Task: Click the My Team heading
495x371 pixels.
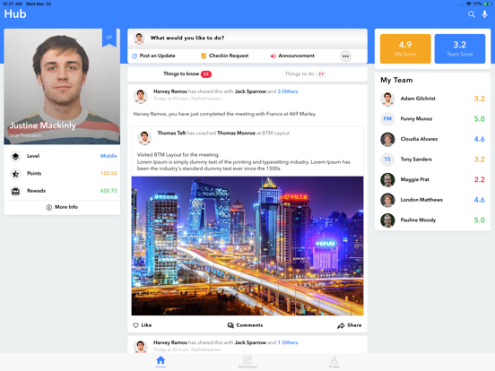Action: tap(396, 80)
